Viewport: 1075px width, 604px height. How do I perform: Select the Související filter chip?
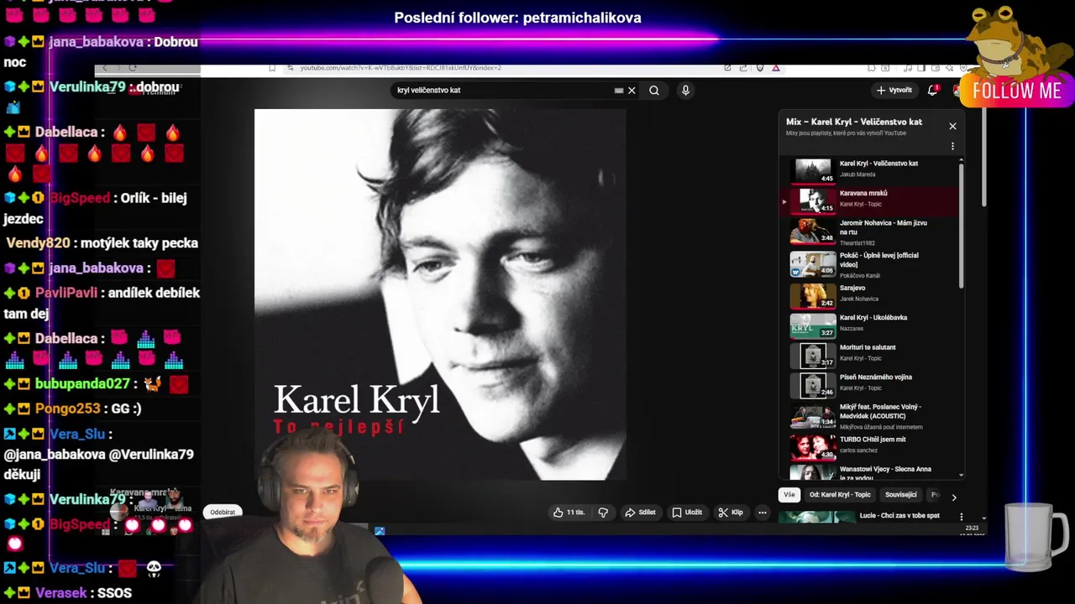tap(901, 495)
